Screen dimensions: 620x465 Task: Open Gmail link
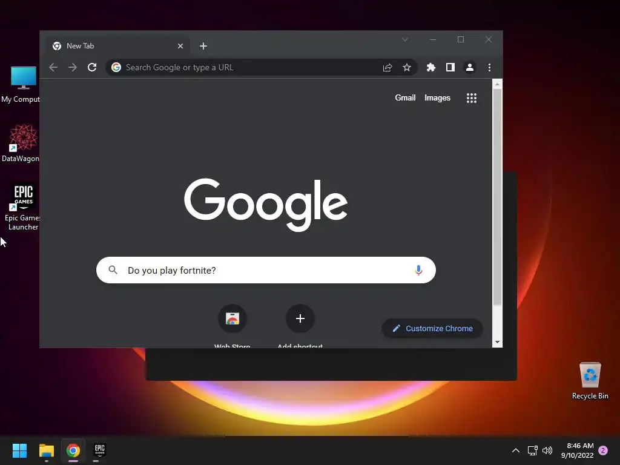[405, 97]
